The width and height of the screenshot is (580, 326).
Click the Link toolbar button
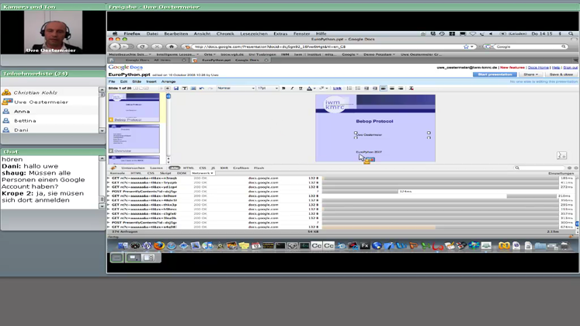(337, 88)
